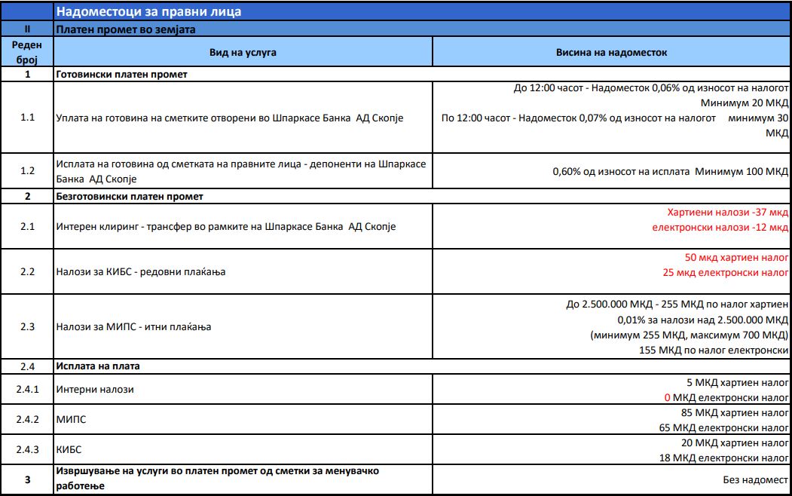
Task: Select the 'Исплата на плата' heading
Action: coord(99,366)
